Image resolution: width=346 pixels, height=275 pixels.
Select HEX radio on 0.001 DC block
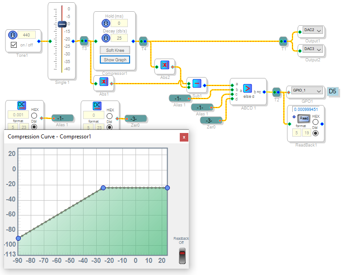pos(34,115)
